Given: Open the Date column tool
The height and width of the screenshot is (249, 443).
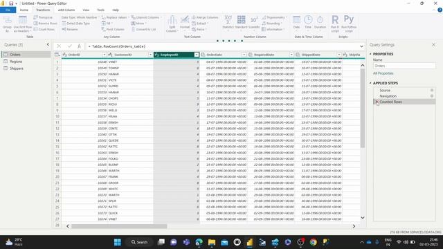Looking at the screenshot, I should (296, 23).
